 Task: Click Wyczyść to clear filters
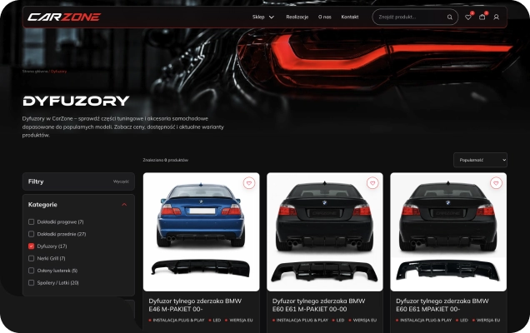tap(121, 181)
